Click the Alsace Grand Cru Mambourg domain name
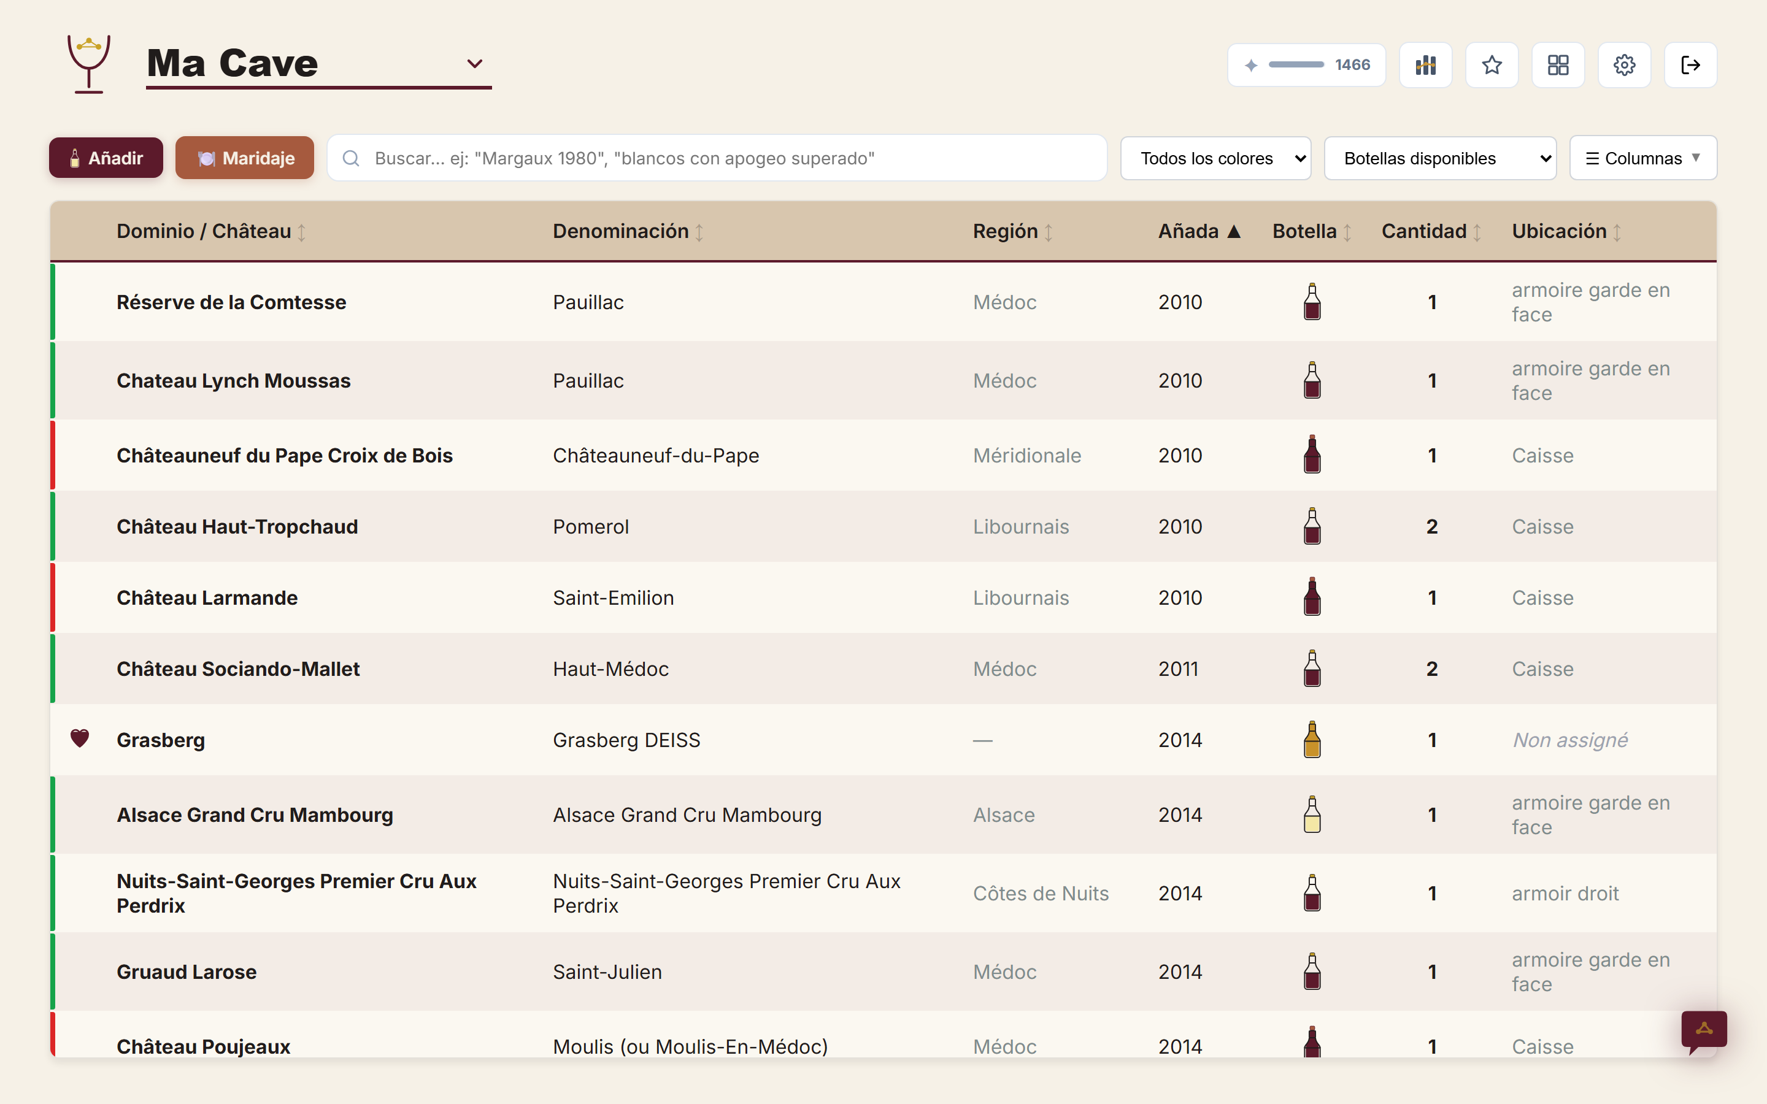Viewport: 1767px width, 1104px height. [x=255, y=815]
